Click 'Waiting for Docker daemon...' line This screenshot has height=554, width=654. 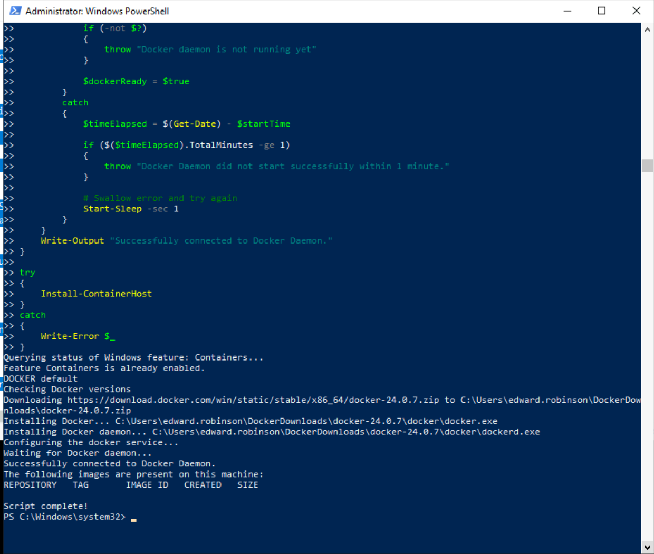click(x=78, y=453)
